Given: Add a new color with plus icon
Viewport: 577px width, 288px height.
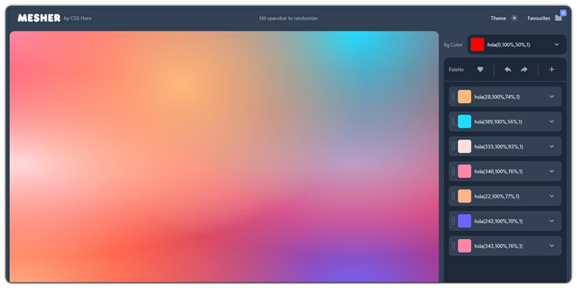Looking at the screenshot, I should 552,70.
